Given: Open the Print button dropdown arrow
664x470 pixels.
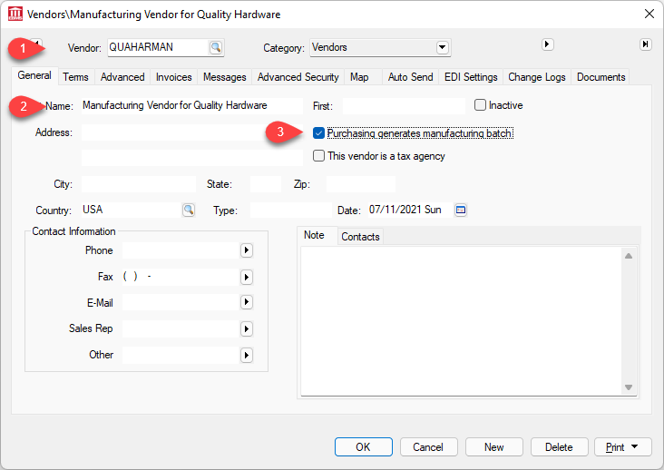Looking at the screenshot, I should coord(634,446).
